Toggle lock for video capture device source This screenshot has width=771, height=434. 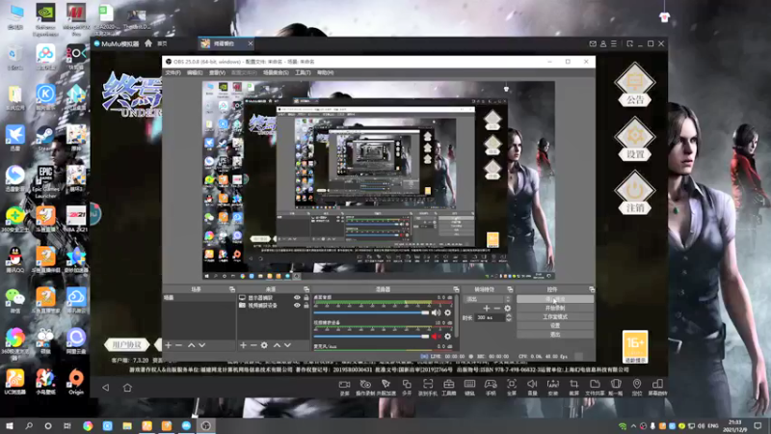pyautogui.click(x=306, y=305)
